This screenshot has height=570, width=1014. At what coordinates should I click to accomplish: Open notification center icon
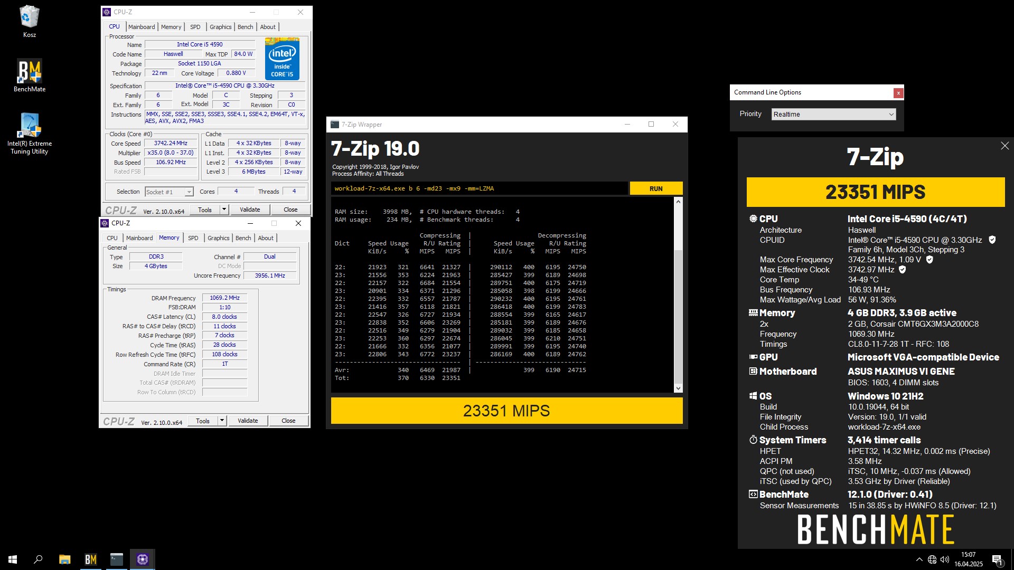click(997, 559)
